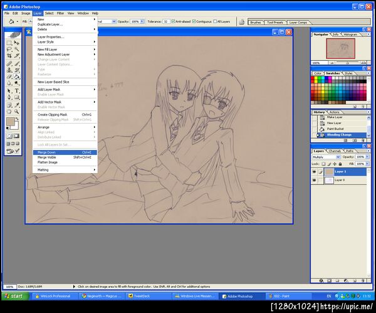Select the Dodge tool
This screenshot has height=313, width=376.
pos(16,83)
